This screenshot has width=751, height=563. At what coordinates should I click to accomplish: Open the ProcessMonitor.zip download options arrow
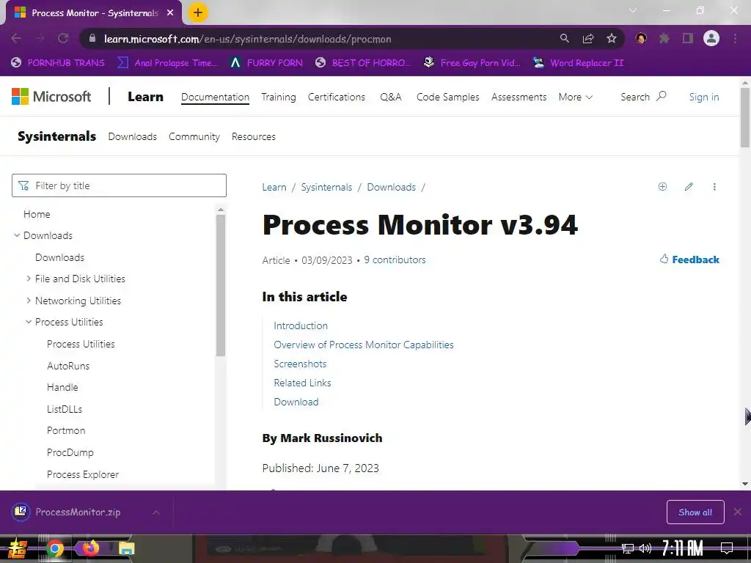point(156,512)
